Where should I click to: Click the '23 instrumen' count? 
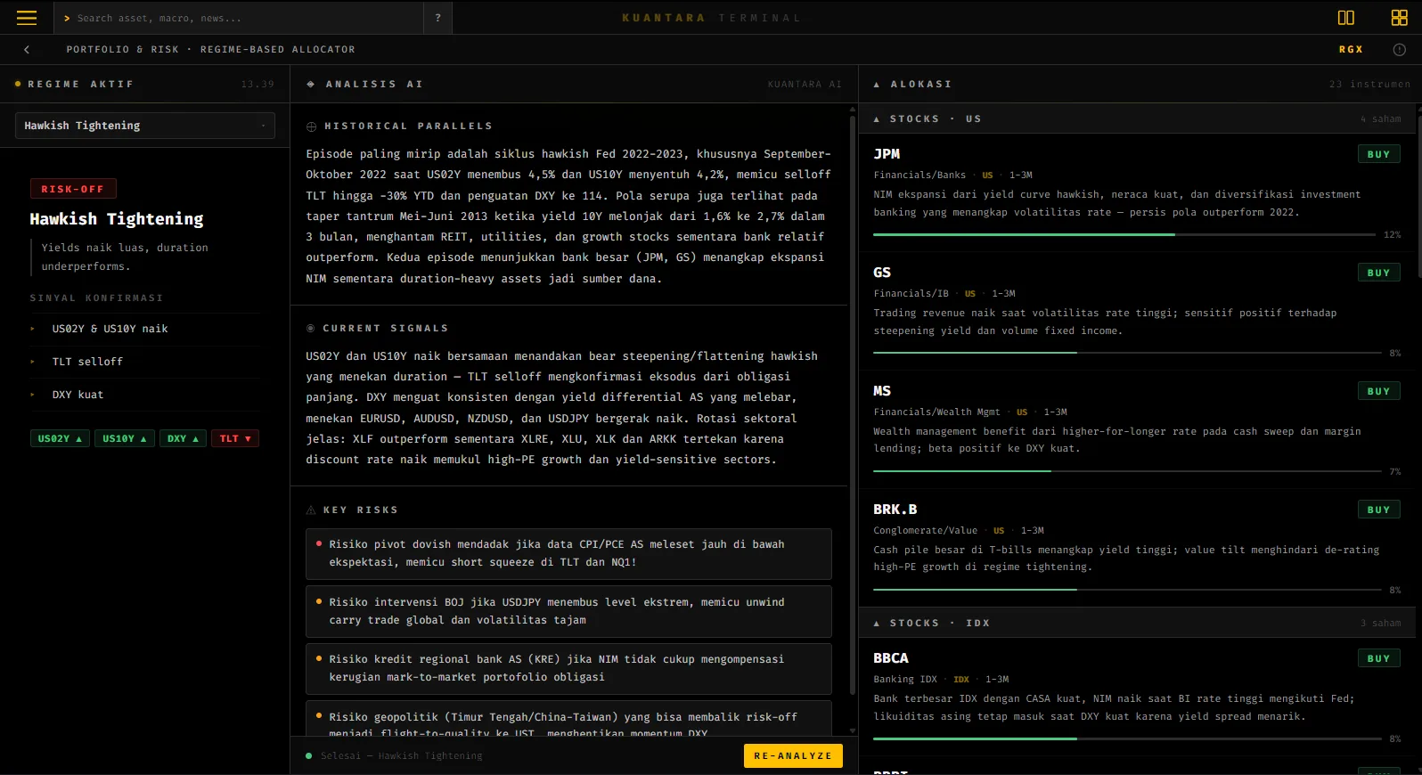[1369, 85]
